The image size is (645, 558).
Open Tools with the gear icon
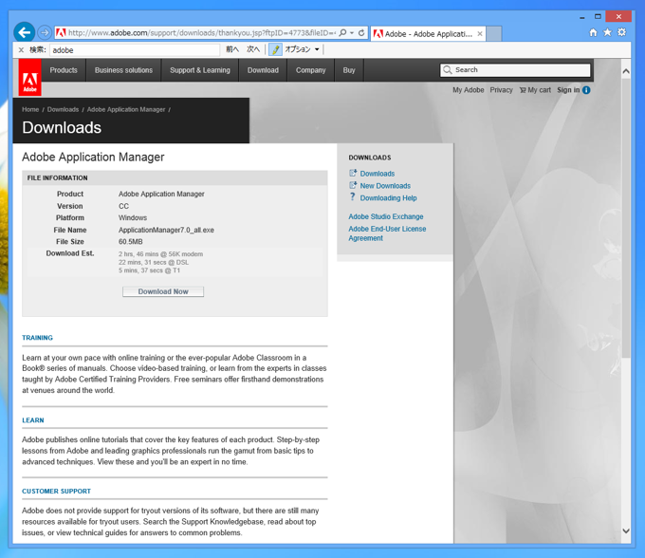tap(621, 32)
